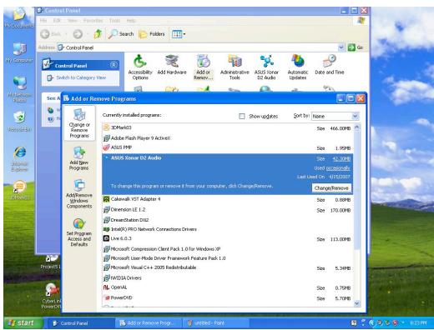Select Cakewalk VST Adapter 4 entry
This screenshot has height=330, width=434.
point(228,199)
